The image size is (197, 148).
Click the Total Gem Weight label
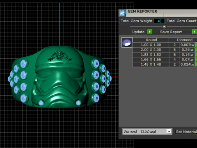coord(137,21)
